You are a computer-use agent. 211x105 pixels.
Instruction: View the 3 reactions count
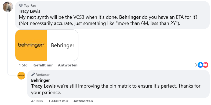[x=196, y=65]
